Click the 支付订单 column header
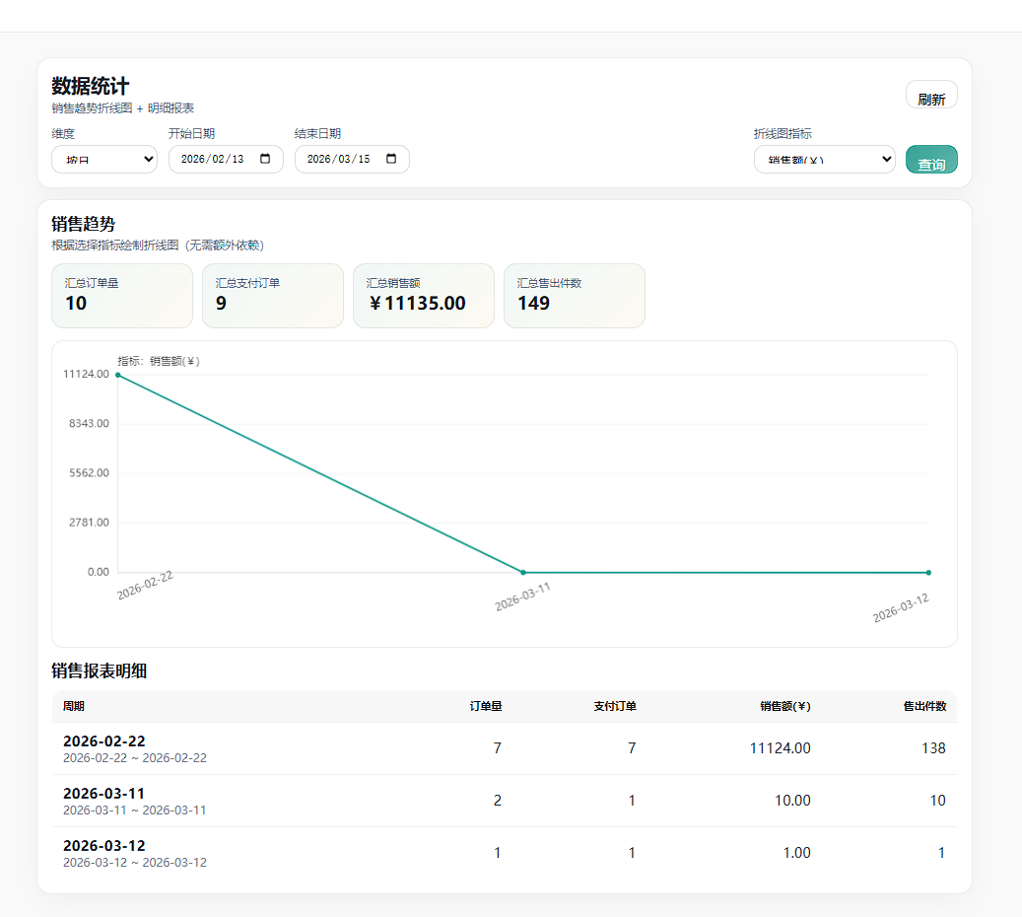Image resolution: width=1022 pixels, height=917 pixels. click(615, 706)
